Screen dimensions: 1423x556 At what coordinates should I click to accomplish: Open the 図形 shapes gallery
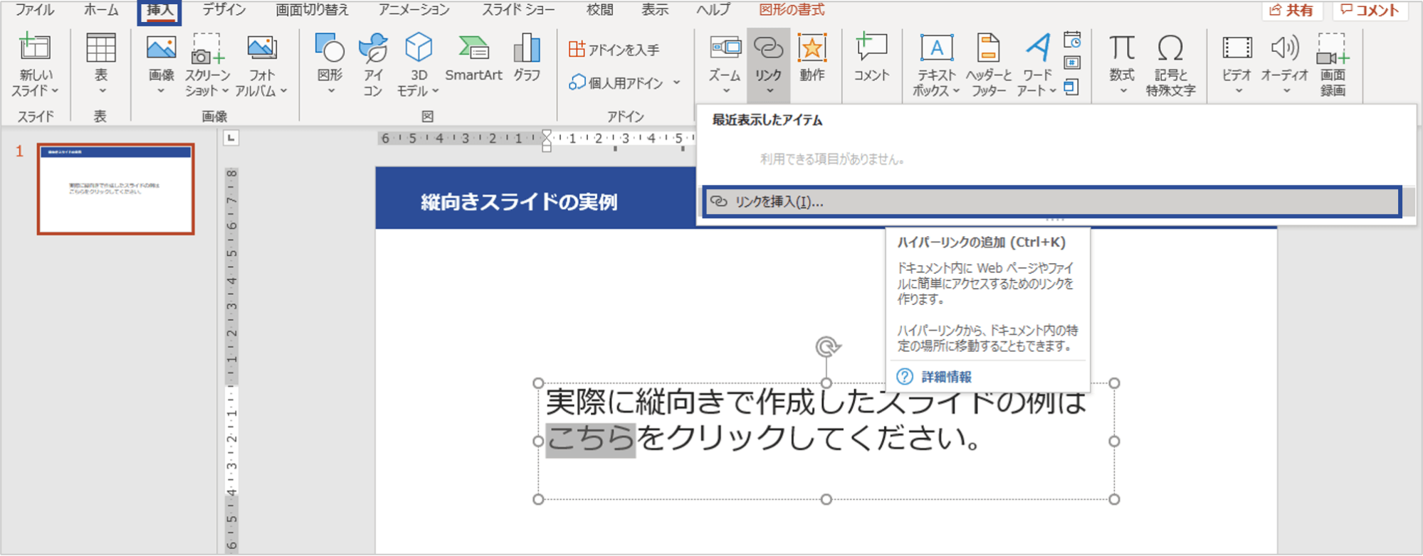330,65
